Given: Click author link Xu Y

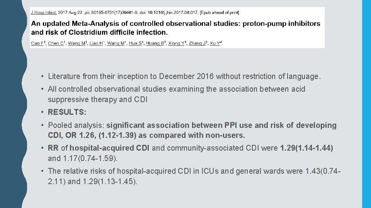Looking at the screenshot, I should click(215, 44).
